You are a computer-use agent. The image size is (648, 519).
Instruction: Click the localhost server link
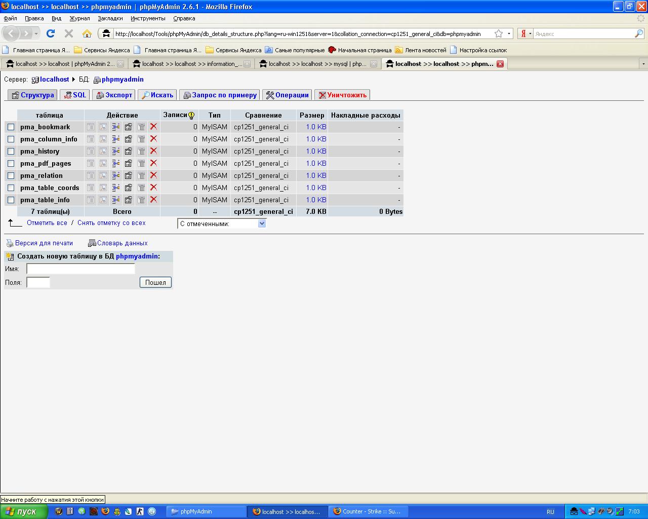55,80
